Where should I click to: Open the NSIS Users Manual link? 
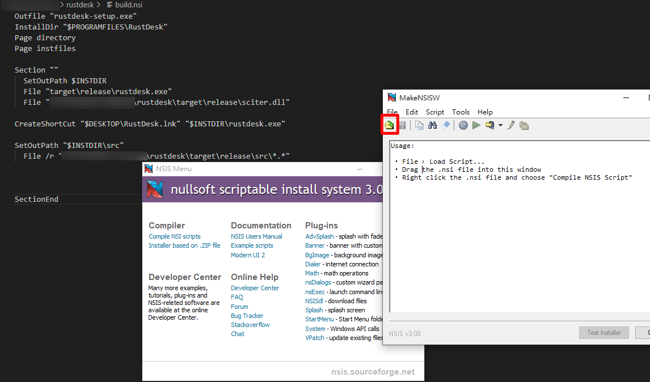[x=256, y=236]
